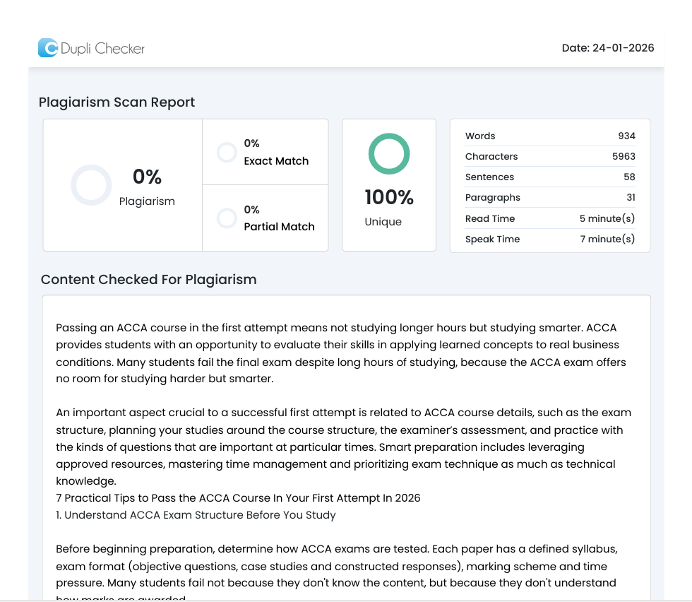Click the Partial Match ring indicator
Viewport: 692px width, 602px height.
coord(227,218)
